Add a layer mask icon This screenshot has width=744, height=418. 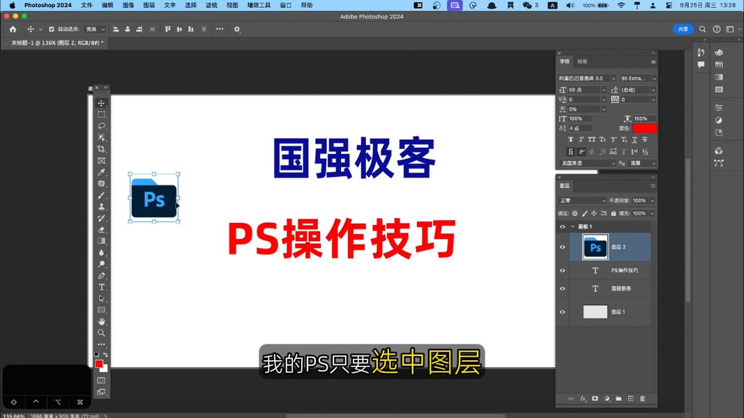(x=595, y=398)
